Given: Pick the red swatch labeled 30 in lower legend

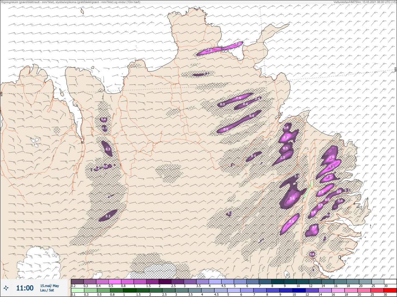Looking at the screenshot, I should (x=390, y=290).
